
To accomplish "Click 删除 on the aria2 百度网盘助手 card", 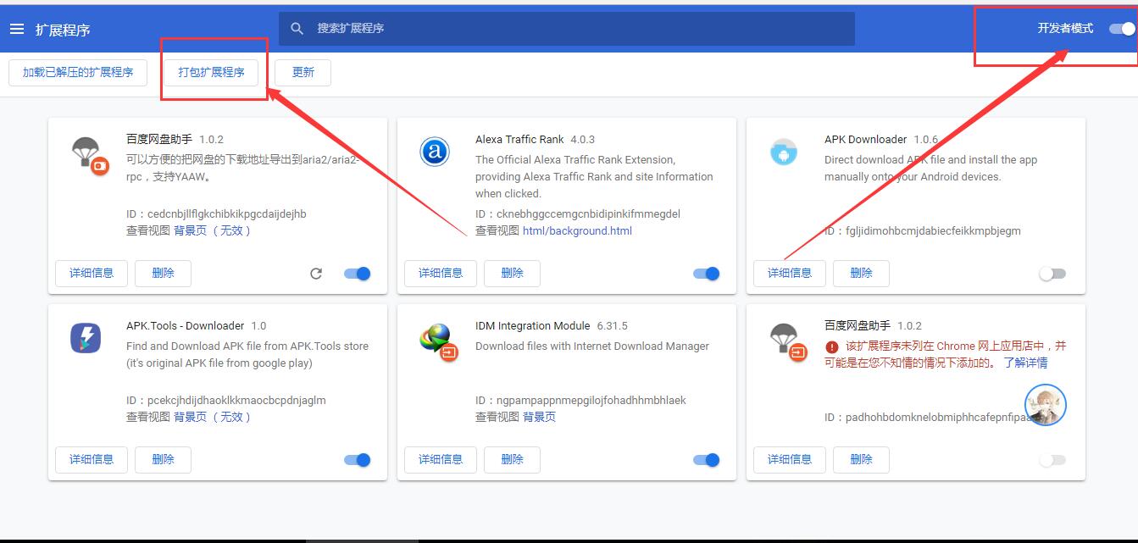I will (x=164, y=273).
